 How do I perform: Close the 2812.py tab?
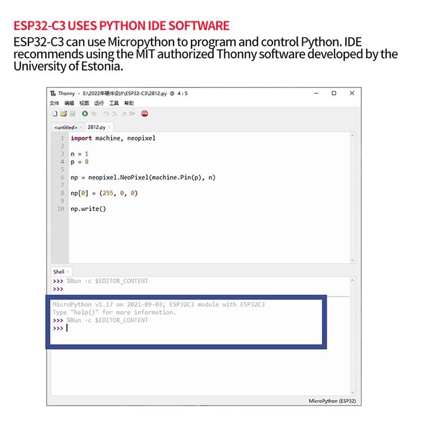[109, 127]
